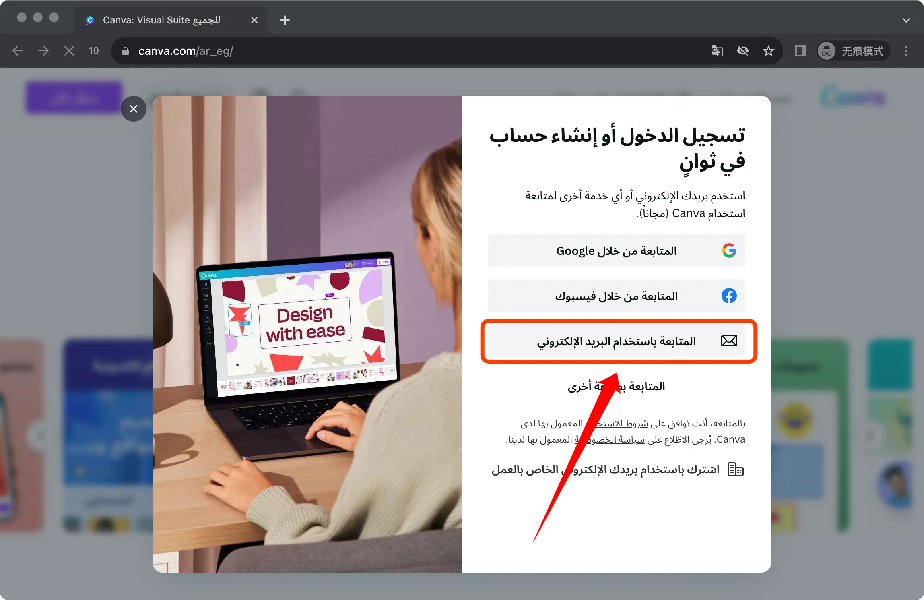Click the crossed-eye tracking protection icon
924x600 pixels.
(743, 51)
